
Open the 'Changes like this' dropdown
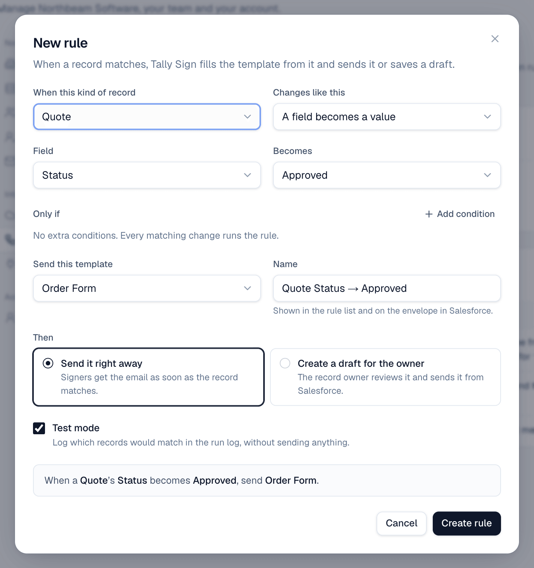(387, 117)
